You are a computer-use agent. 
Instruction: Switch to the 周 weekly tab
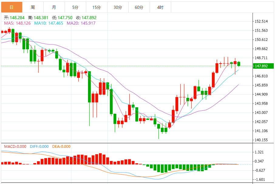[x=33, y=7]
